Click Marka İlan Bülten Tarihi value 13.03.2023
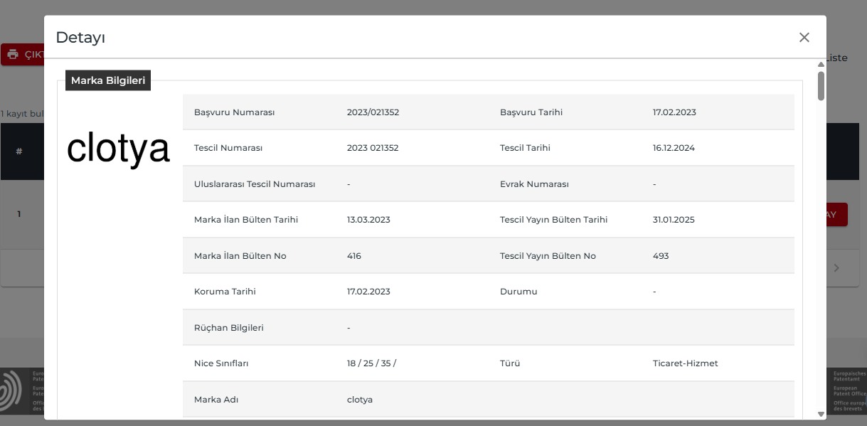Image resolution: width=867 pixels, height=426 pixels. click(x=368, y=220)
